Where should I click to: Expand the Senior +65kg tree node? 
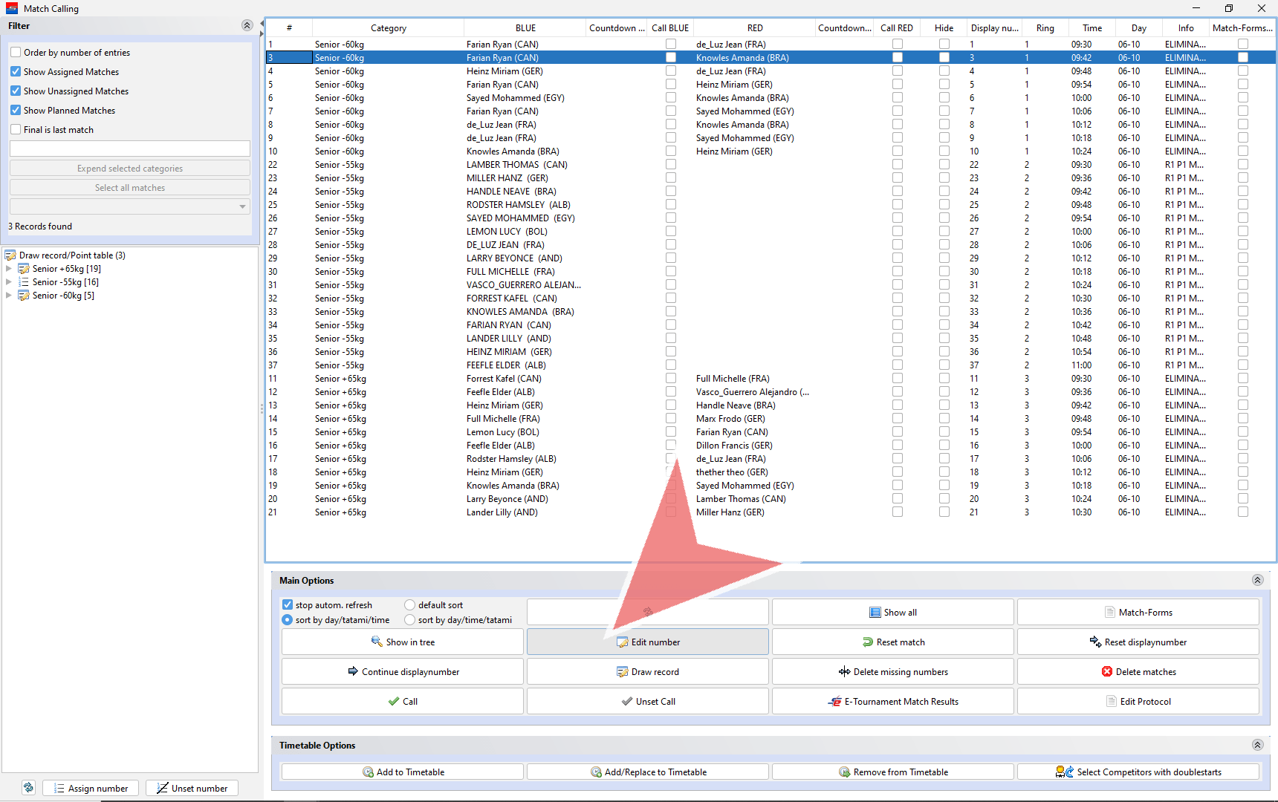9,269
